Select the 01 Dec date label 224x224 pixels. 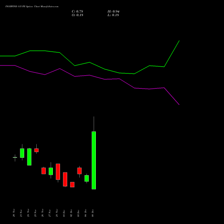click(64, 213)
